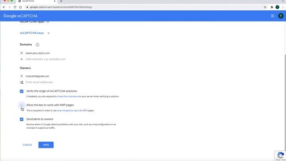Remove domain bankruptcy.diyfyi.com with its X icon
This screenshot has height=161, width=286.
click(x=21, y=53)
